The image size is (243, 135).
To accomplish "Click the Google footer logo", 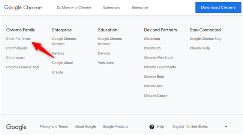I will pyautogui.click(x=16, y=127).
